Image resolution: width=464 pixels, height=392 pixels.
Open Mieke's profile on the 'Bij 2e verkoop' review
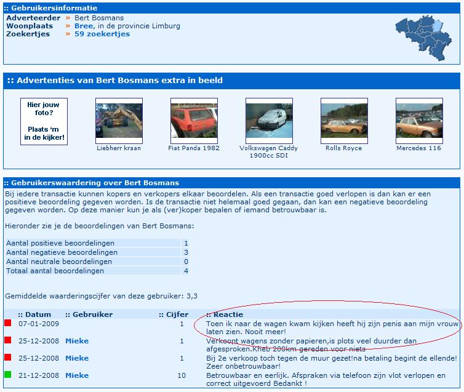[77, 358]
